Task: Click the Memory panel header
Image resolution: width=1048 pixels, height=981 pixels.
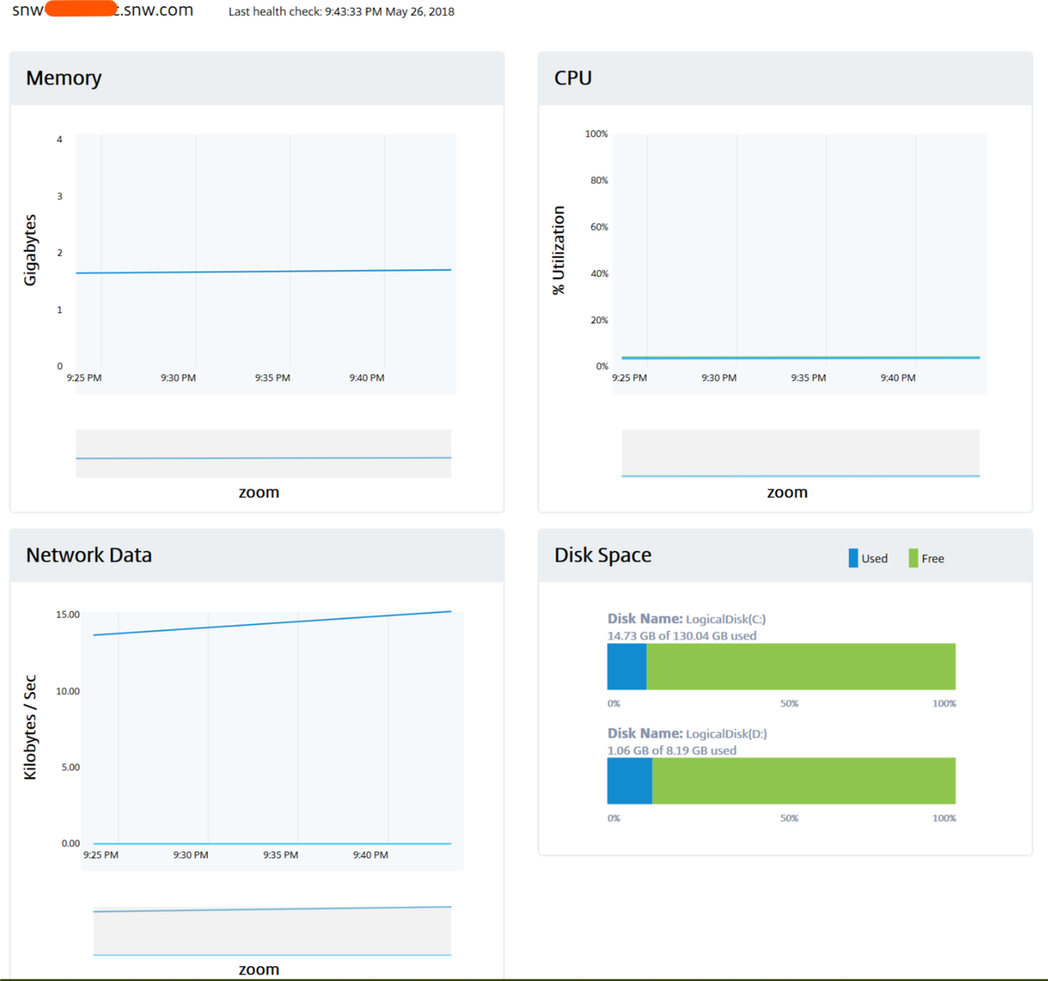Action: (x=64, y=78)
